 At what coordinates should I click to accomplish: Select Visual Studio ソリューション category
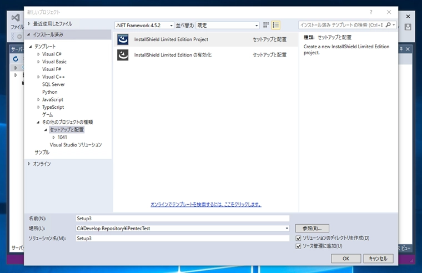[76, 145]
